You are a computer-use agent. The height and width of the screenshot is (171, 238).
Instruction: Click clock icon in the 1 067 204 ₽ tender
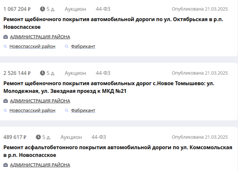coord(42,9)
